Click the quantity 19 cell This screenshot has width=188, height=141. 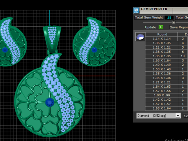[183, 56]
